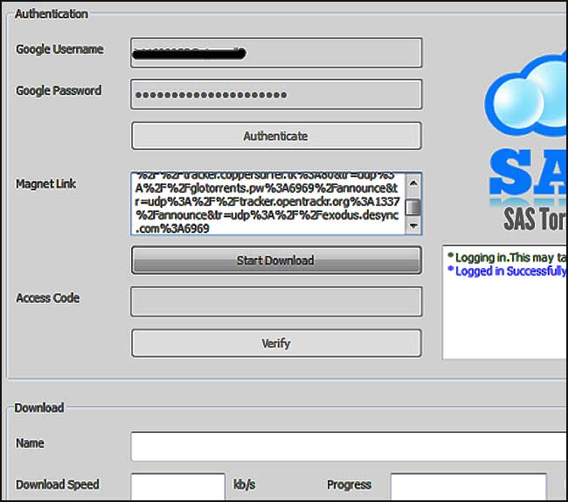
Task: Click the Start Download button
Action: 276,260
